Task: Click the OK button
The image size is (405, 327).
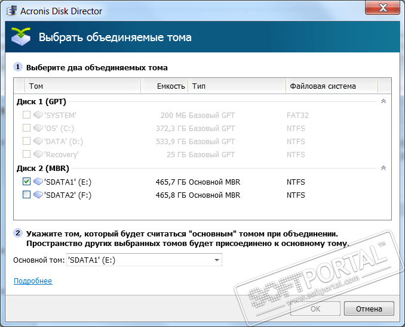Action: [315, 309]
